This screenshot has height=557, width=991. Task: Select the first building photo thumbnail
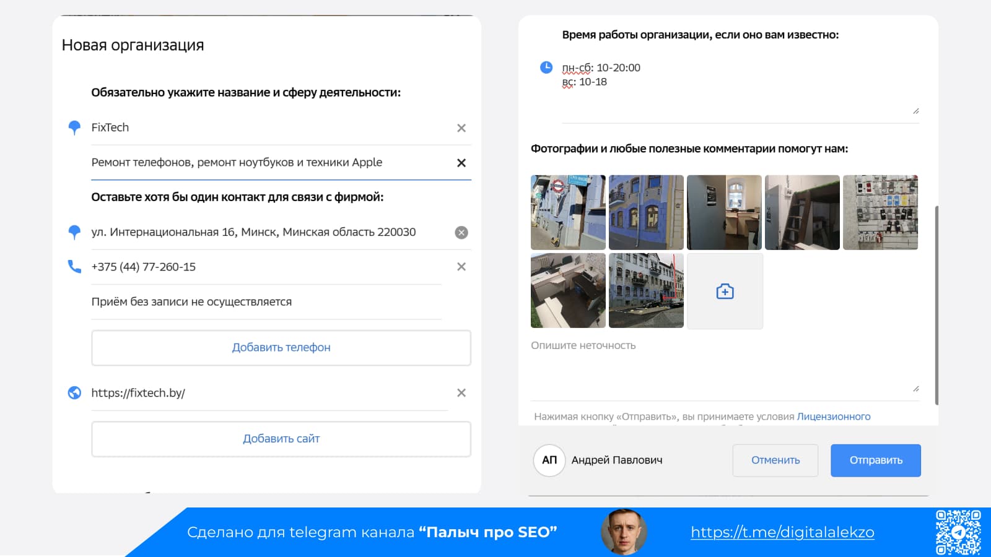pyautogui.click(x=567, y=212)
